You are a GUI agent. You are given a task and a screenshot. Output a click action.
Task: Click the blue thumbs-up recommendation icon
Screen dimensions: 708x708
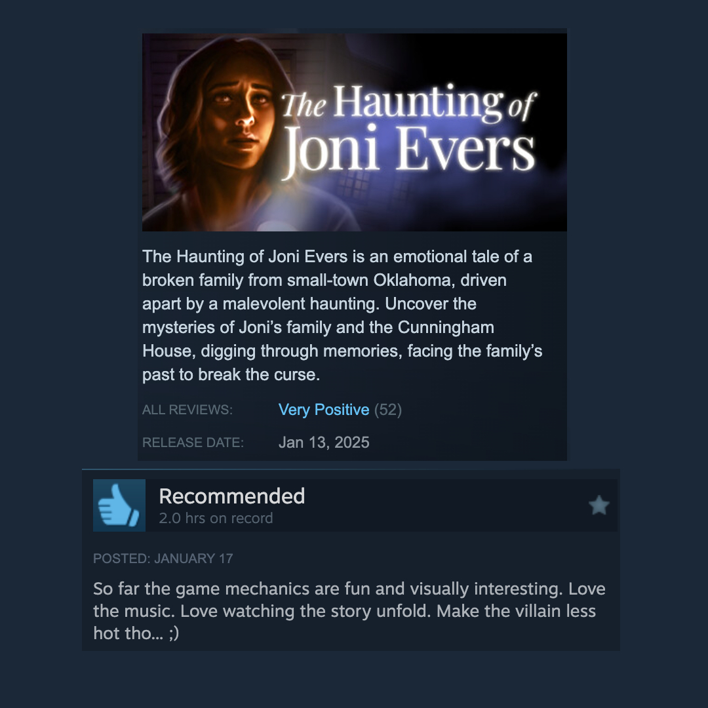pos(119,505)
